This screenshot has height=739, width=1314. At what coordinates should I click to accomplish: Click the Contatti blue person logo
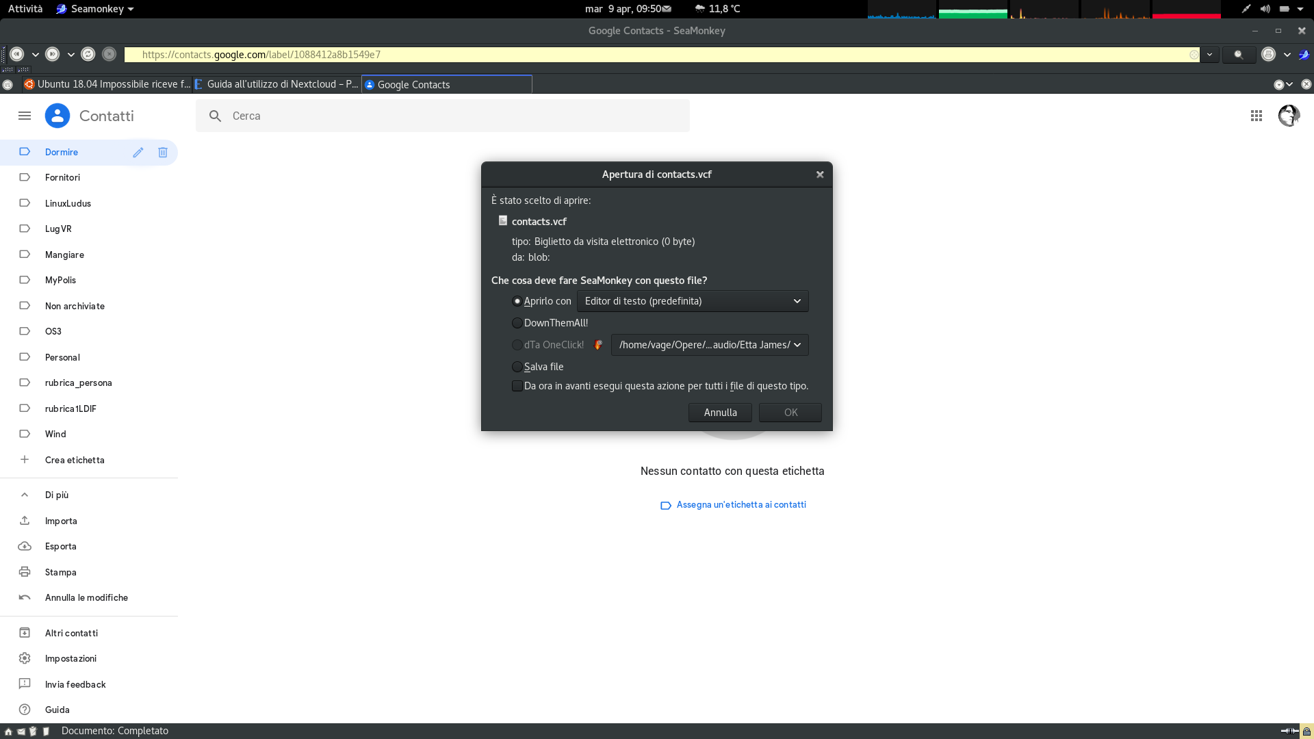(57, 116)
